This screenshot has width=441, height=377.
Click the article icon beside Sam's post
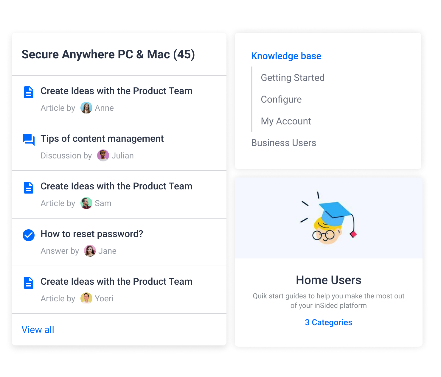point(29,188)
